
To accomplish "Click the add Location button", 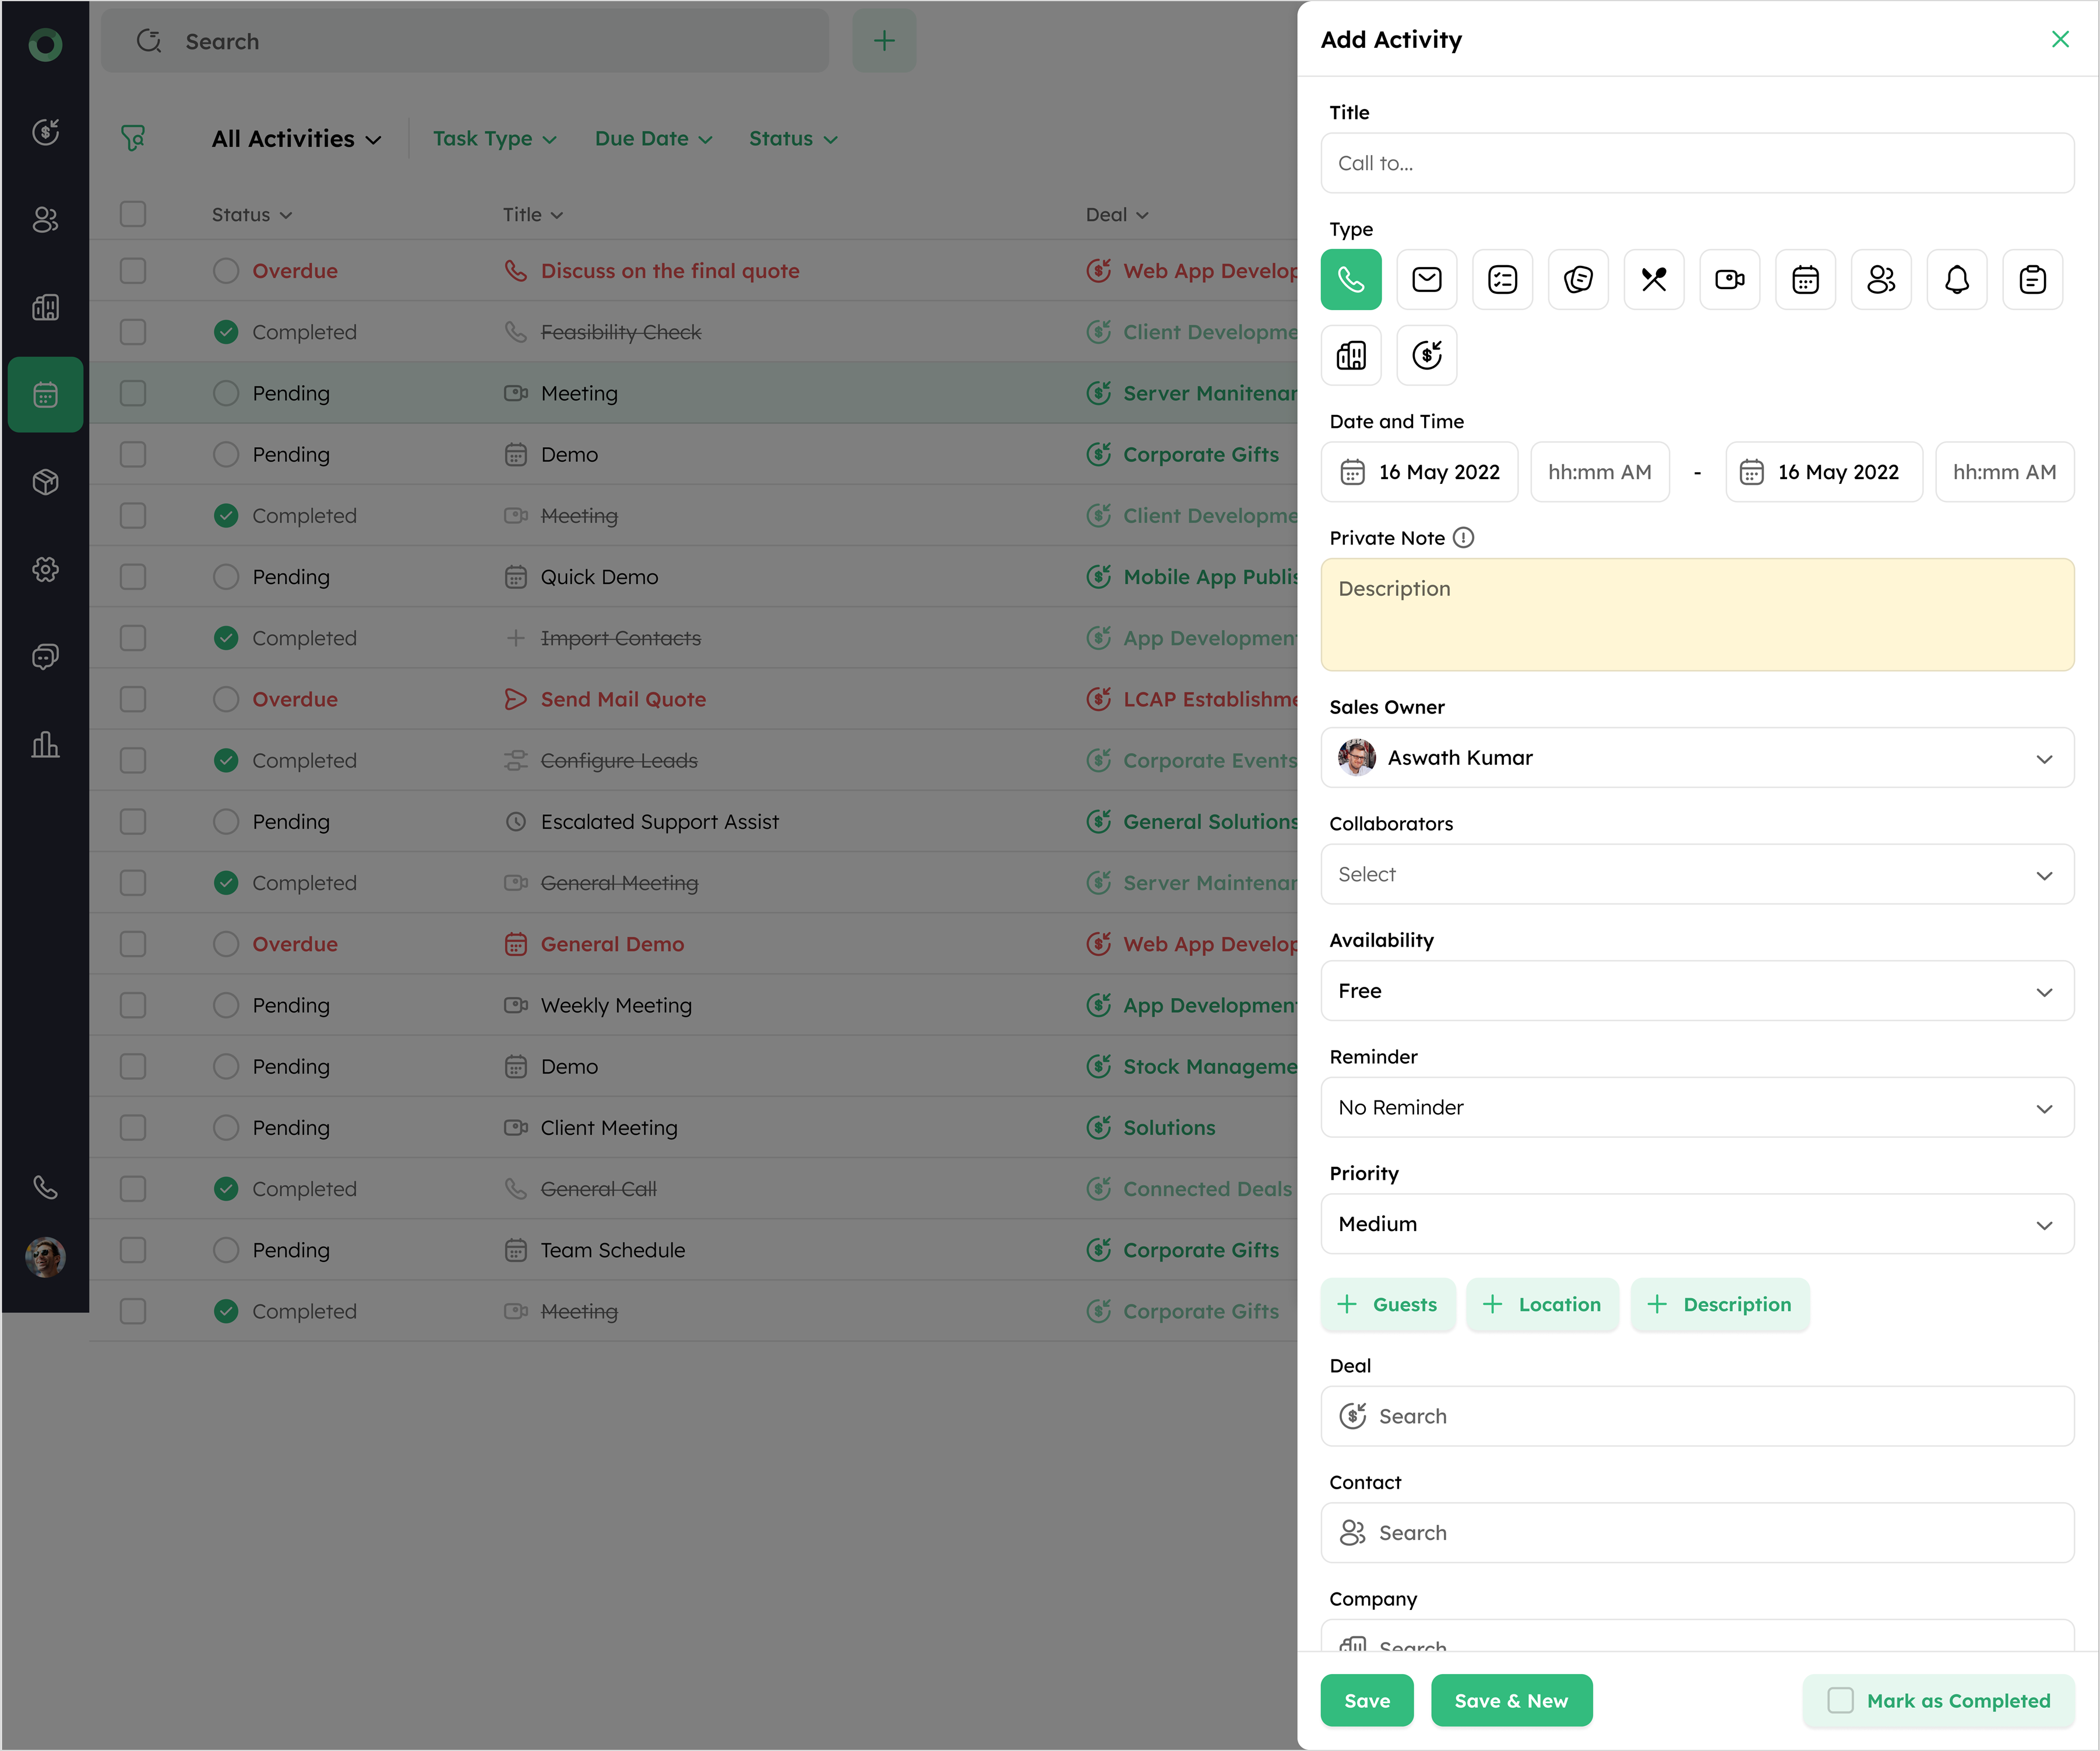I will click(x=1542, y=1304).
